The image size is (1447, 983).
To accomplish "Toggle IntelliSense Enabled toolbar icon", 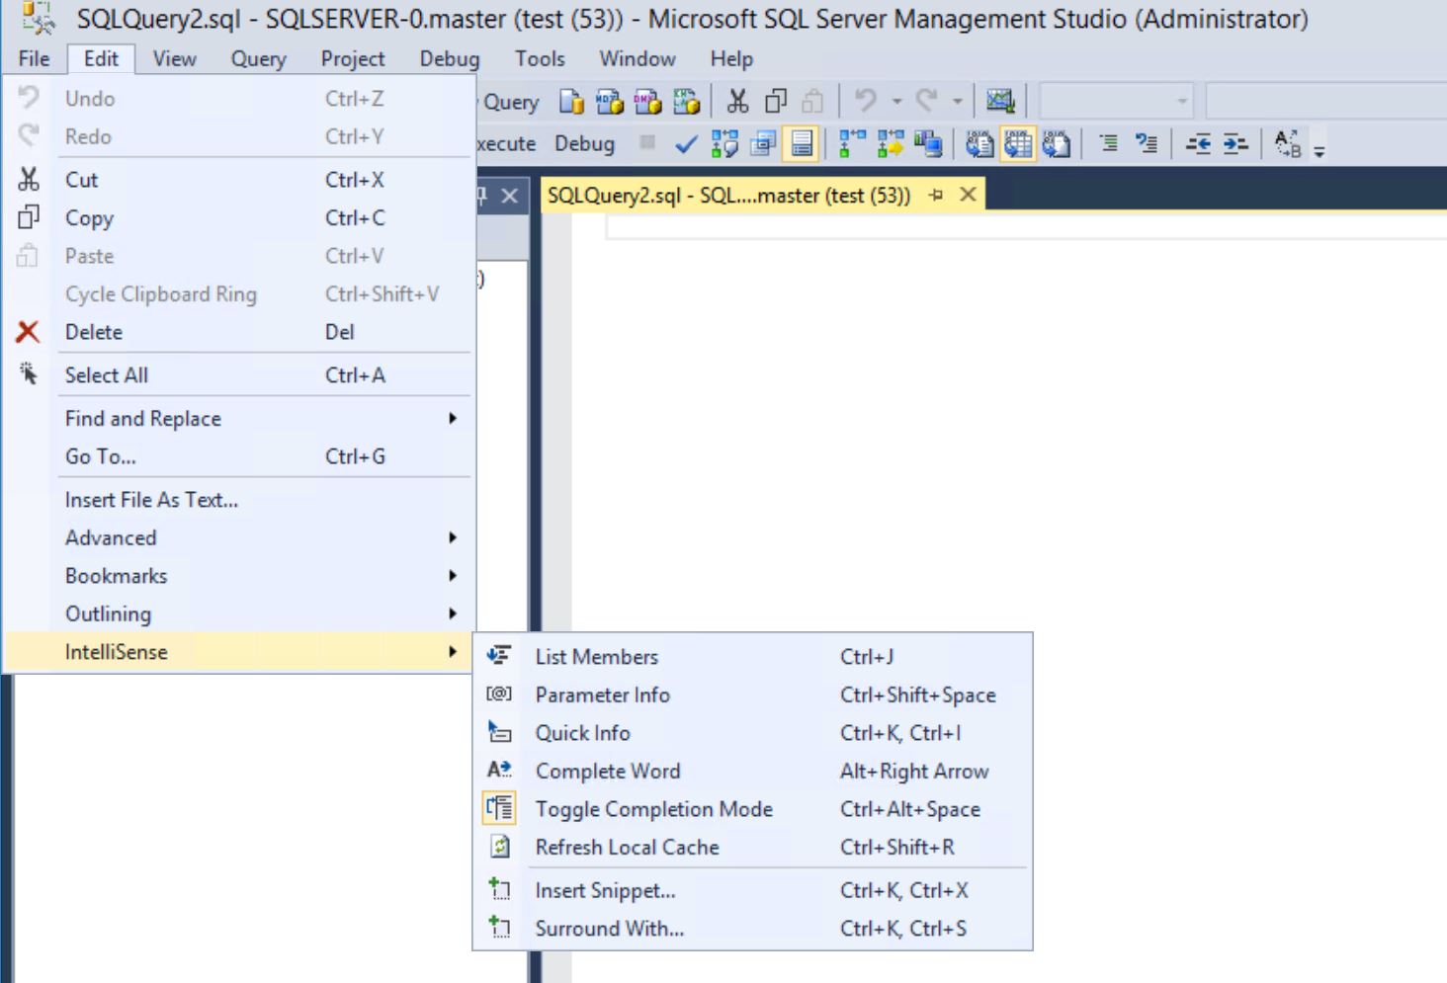I will 802,144.
